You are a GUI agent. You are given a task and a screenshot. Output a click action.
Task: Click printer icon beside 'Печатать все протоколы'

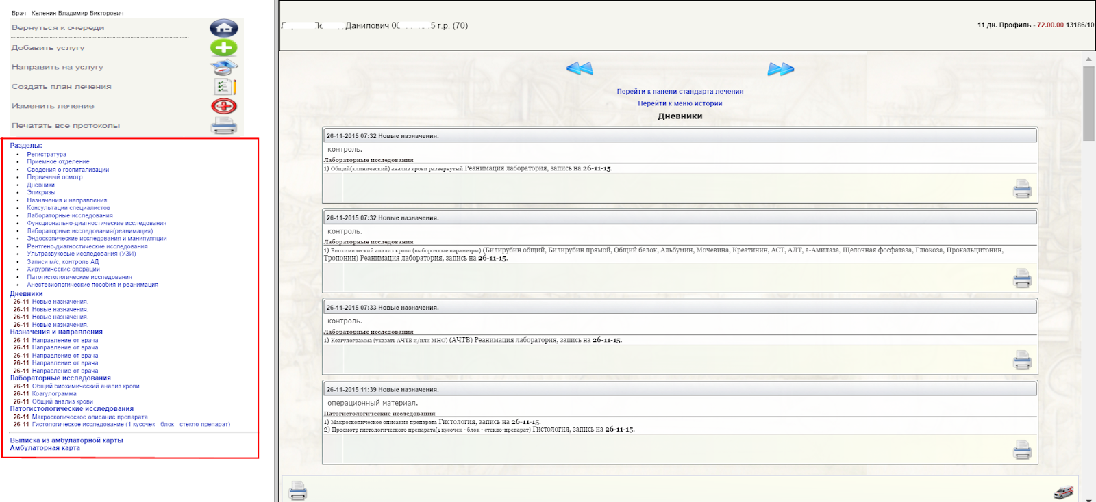(223, 126)
